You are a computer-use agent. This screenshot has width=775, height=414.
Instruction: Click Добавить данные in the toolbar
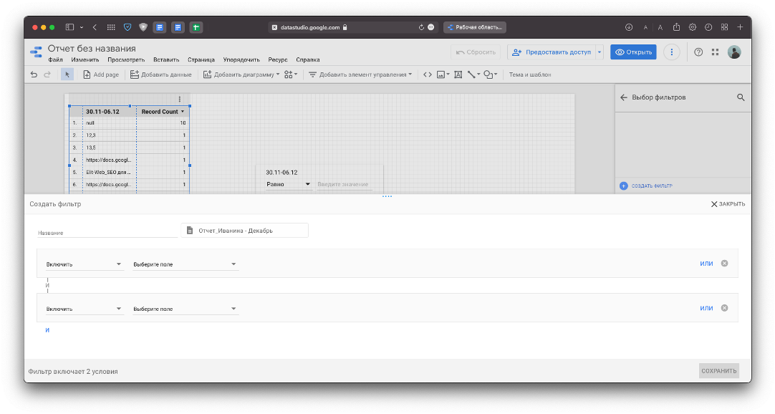point(161,74)
